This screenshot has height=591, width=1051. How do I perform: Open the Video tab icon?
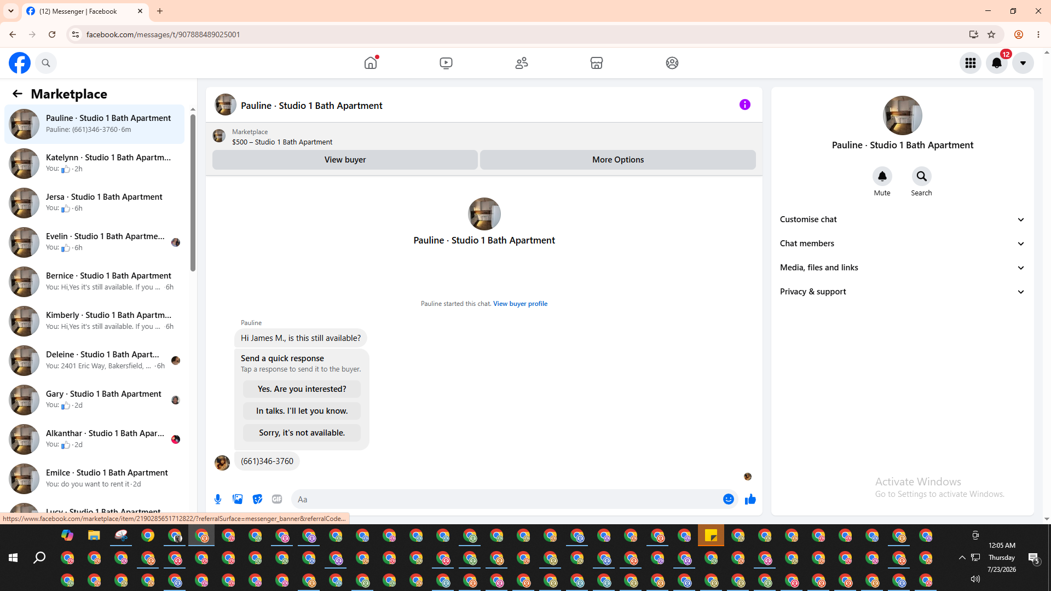pyautogui.click(x=446, y=63)
